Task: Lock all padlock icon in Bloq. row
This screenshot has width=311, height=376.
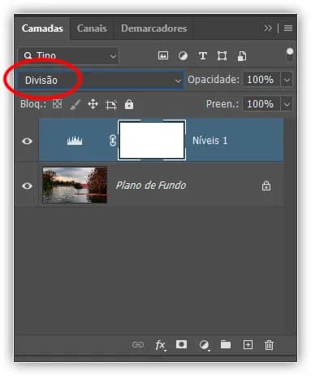Action: [129, 104]
